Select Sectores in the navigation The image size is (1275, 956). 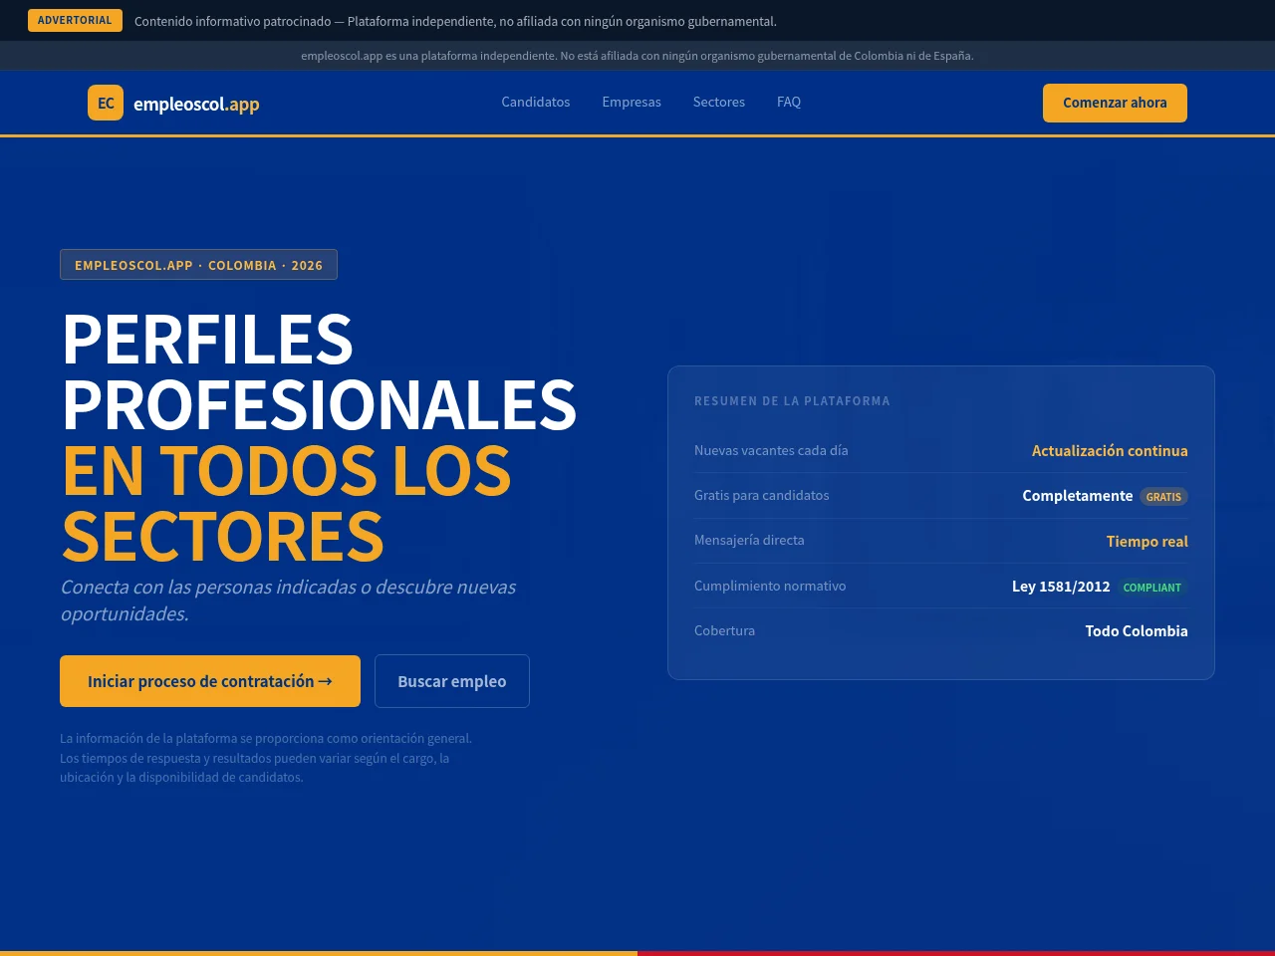(719, 102)
